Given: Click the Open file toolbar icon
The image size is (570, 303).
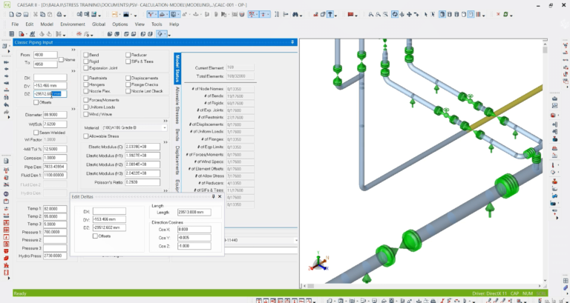Looking at the screenshot, I should tap(19, 15).
